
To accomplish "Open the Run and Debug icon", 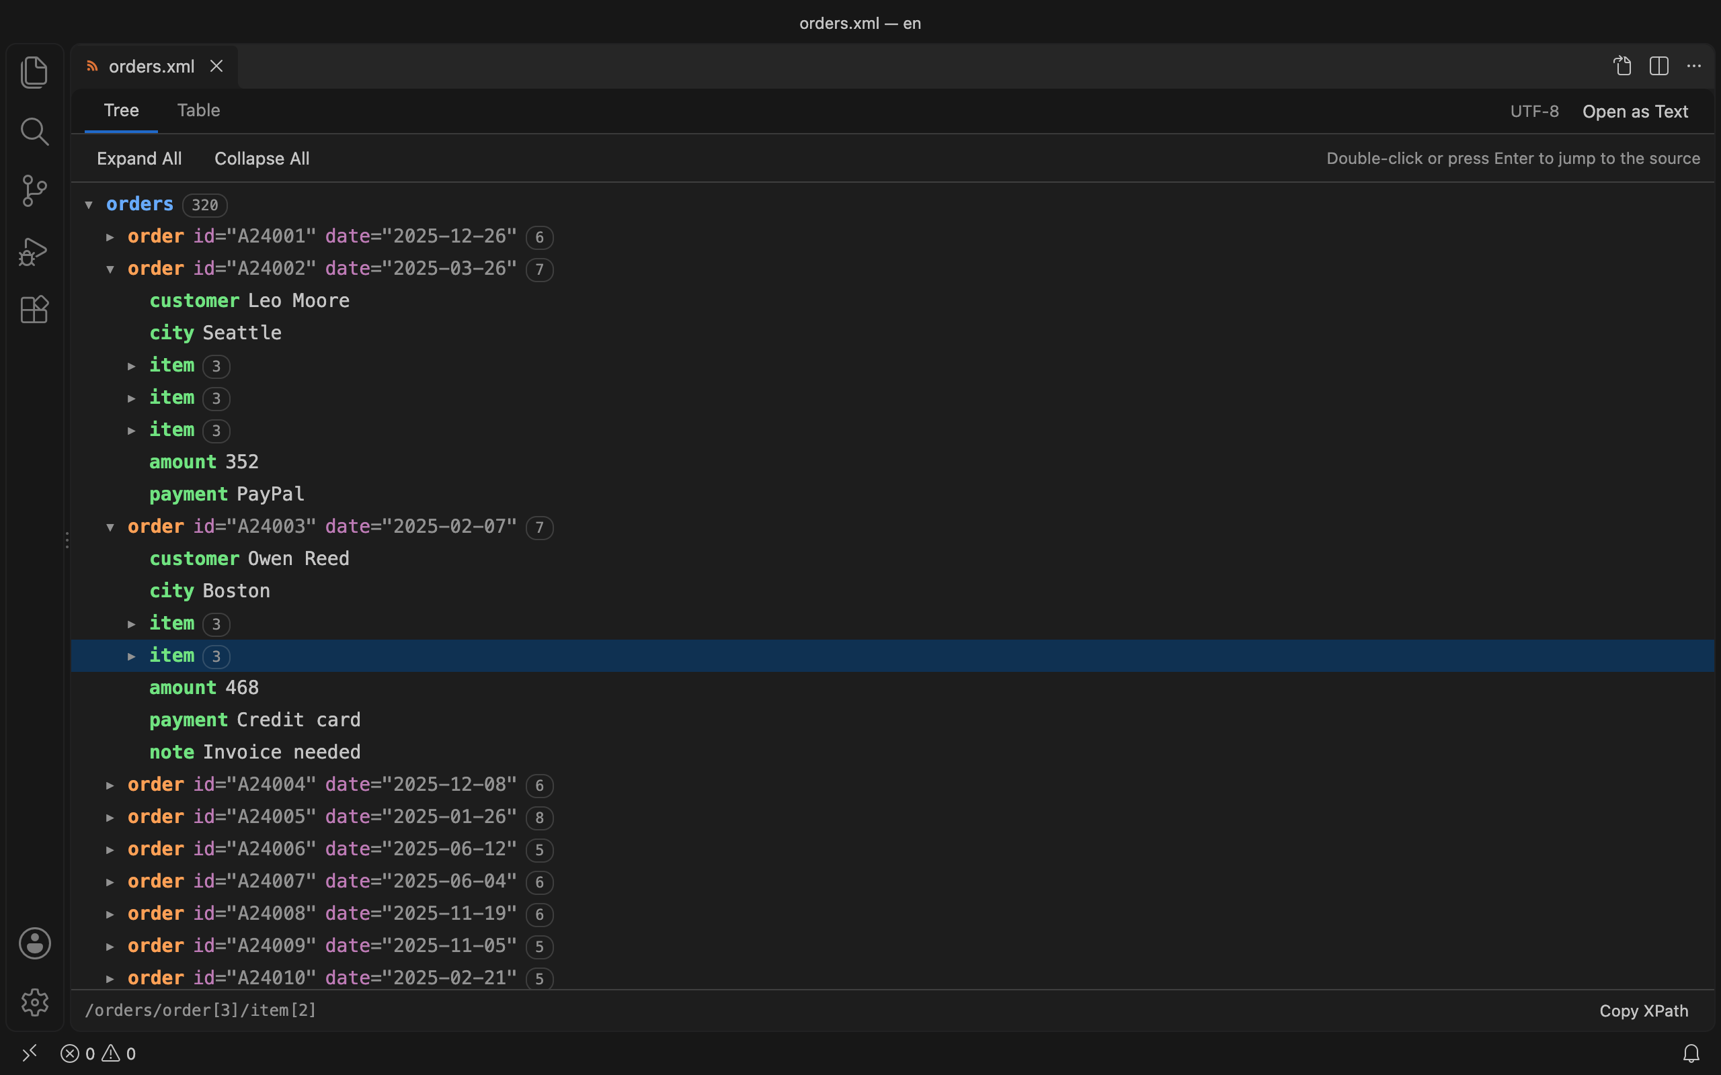I will (34, 252).
